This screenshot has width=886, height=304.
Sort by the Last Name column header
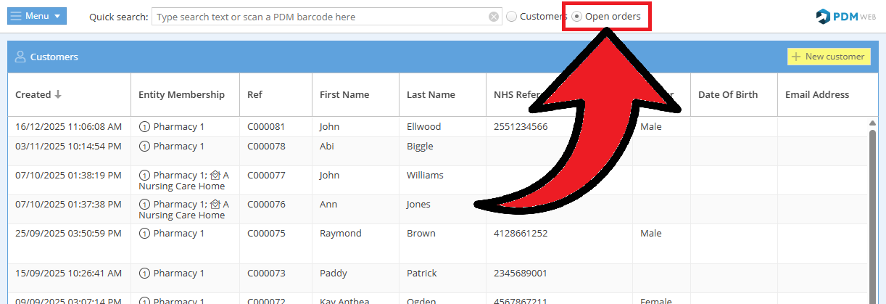(x=431, y=94)
